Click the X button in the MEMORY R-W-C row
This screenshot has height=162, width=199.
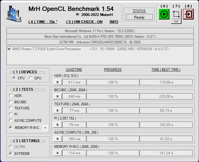(58, 153)
